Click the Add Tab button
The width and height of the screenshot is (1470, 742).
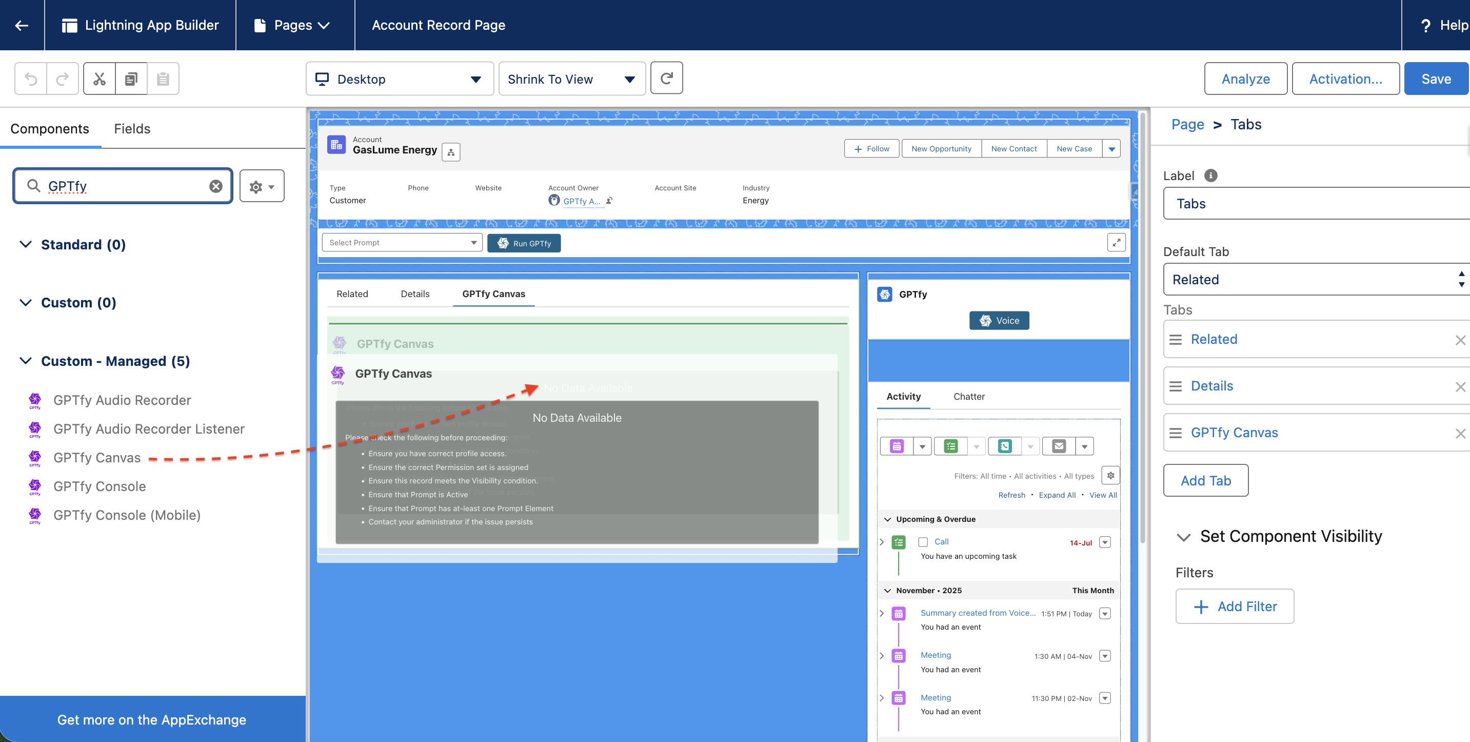tap(1205, 481)
